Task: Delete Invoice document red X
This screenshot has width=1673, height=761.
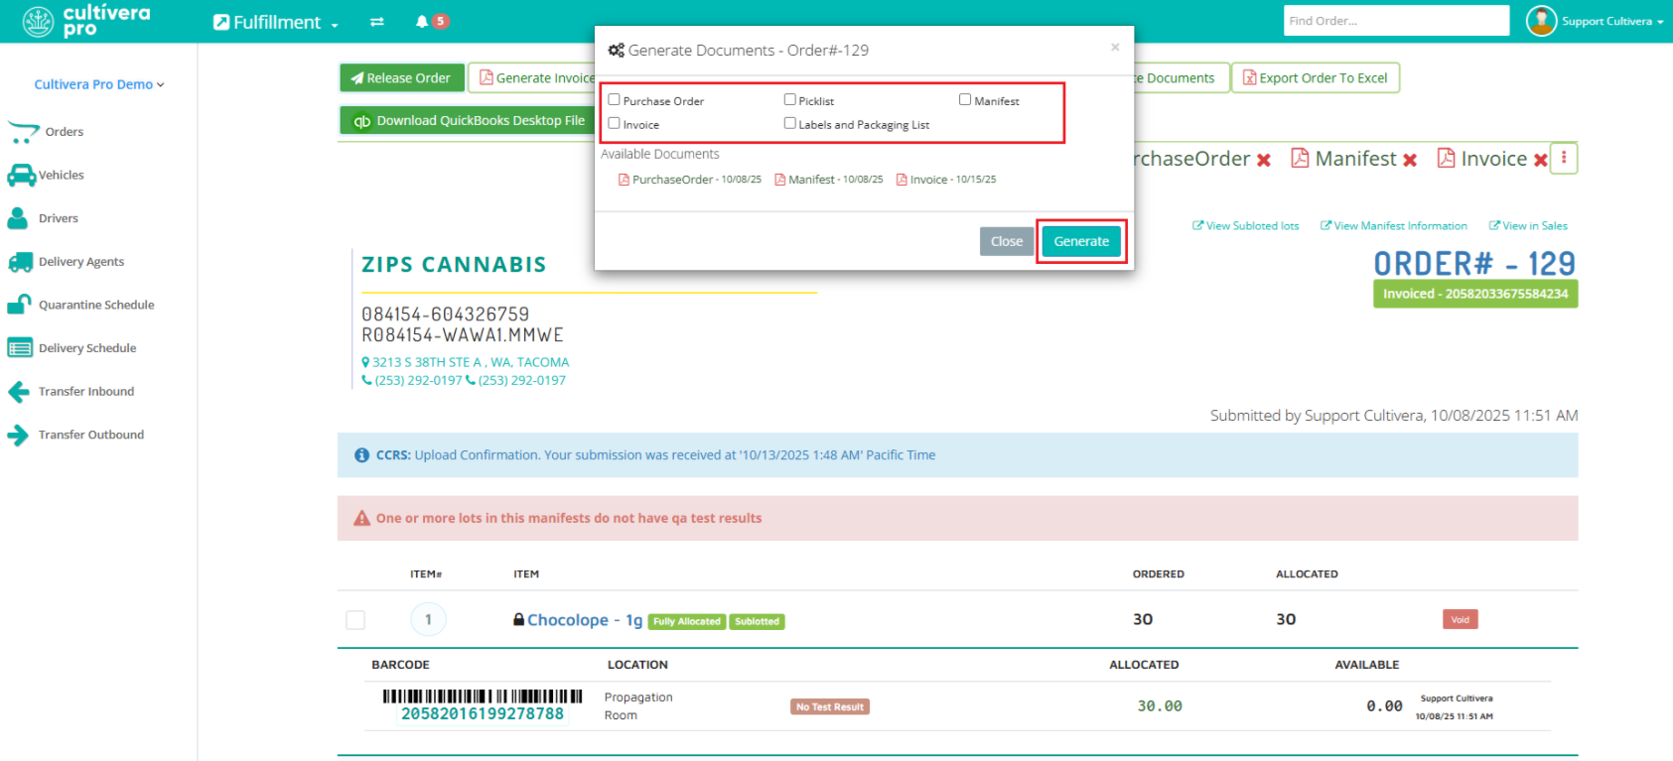Action: coord(1540,160)
